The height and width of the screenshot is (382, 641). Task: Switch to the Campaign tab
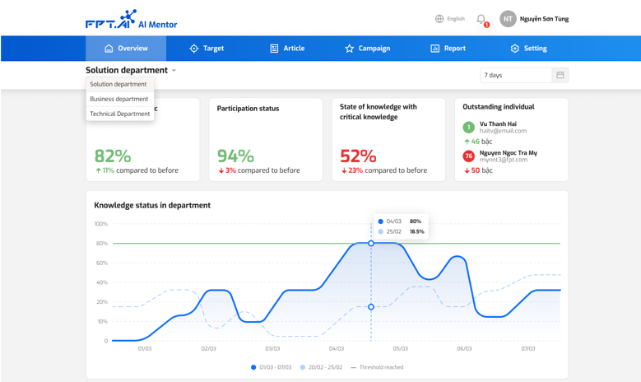pos(367,49)
